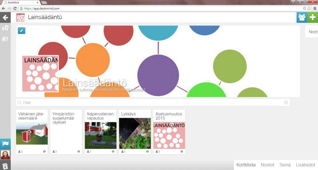This screenshot has width=318, height=170.
Task: Open the Vähäinen jätevesimäärä card image
Action: point(32,133)
